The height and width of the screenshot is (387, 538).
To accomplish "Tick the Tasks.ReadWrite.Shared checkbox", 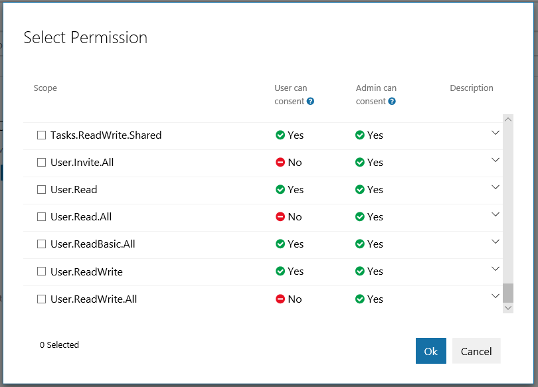I will (x=42, y=135).
